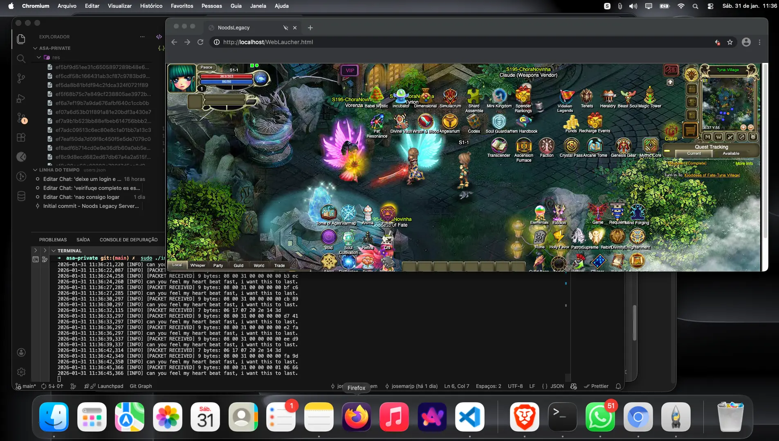Open the Recharge Events icon
Image resolution: width=779 pixels, height=441 pixels.
(x=595, y=121)
